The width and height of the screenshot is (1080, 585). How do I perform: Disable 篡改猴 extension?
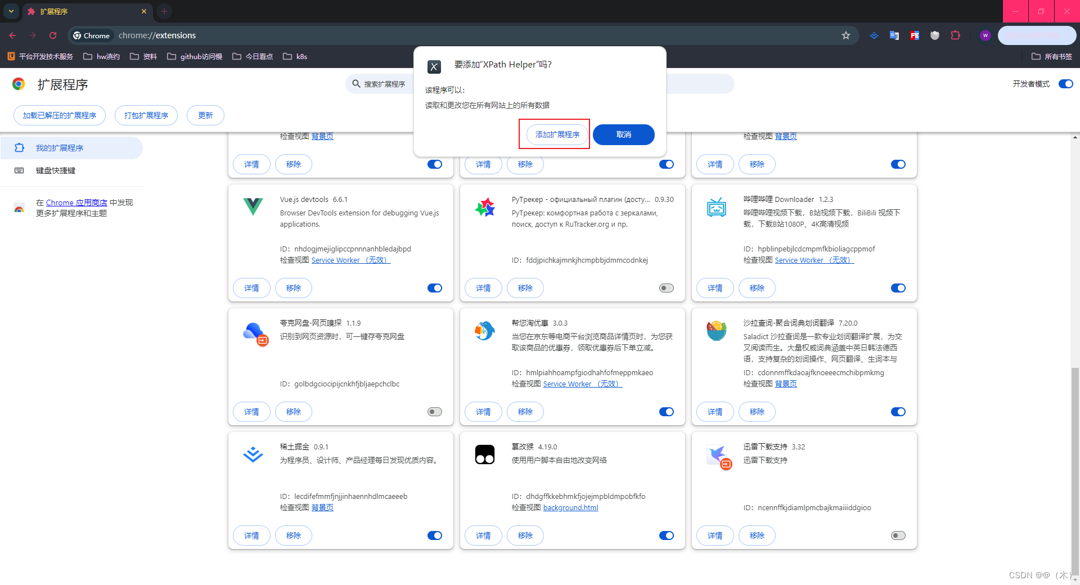click(x=667, y=535)
